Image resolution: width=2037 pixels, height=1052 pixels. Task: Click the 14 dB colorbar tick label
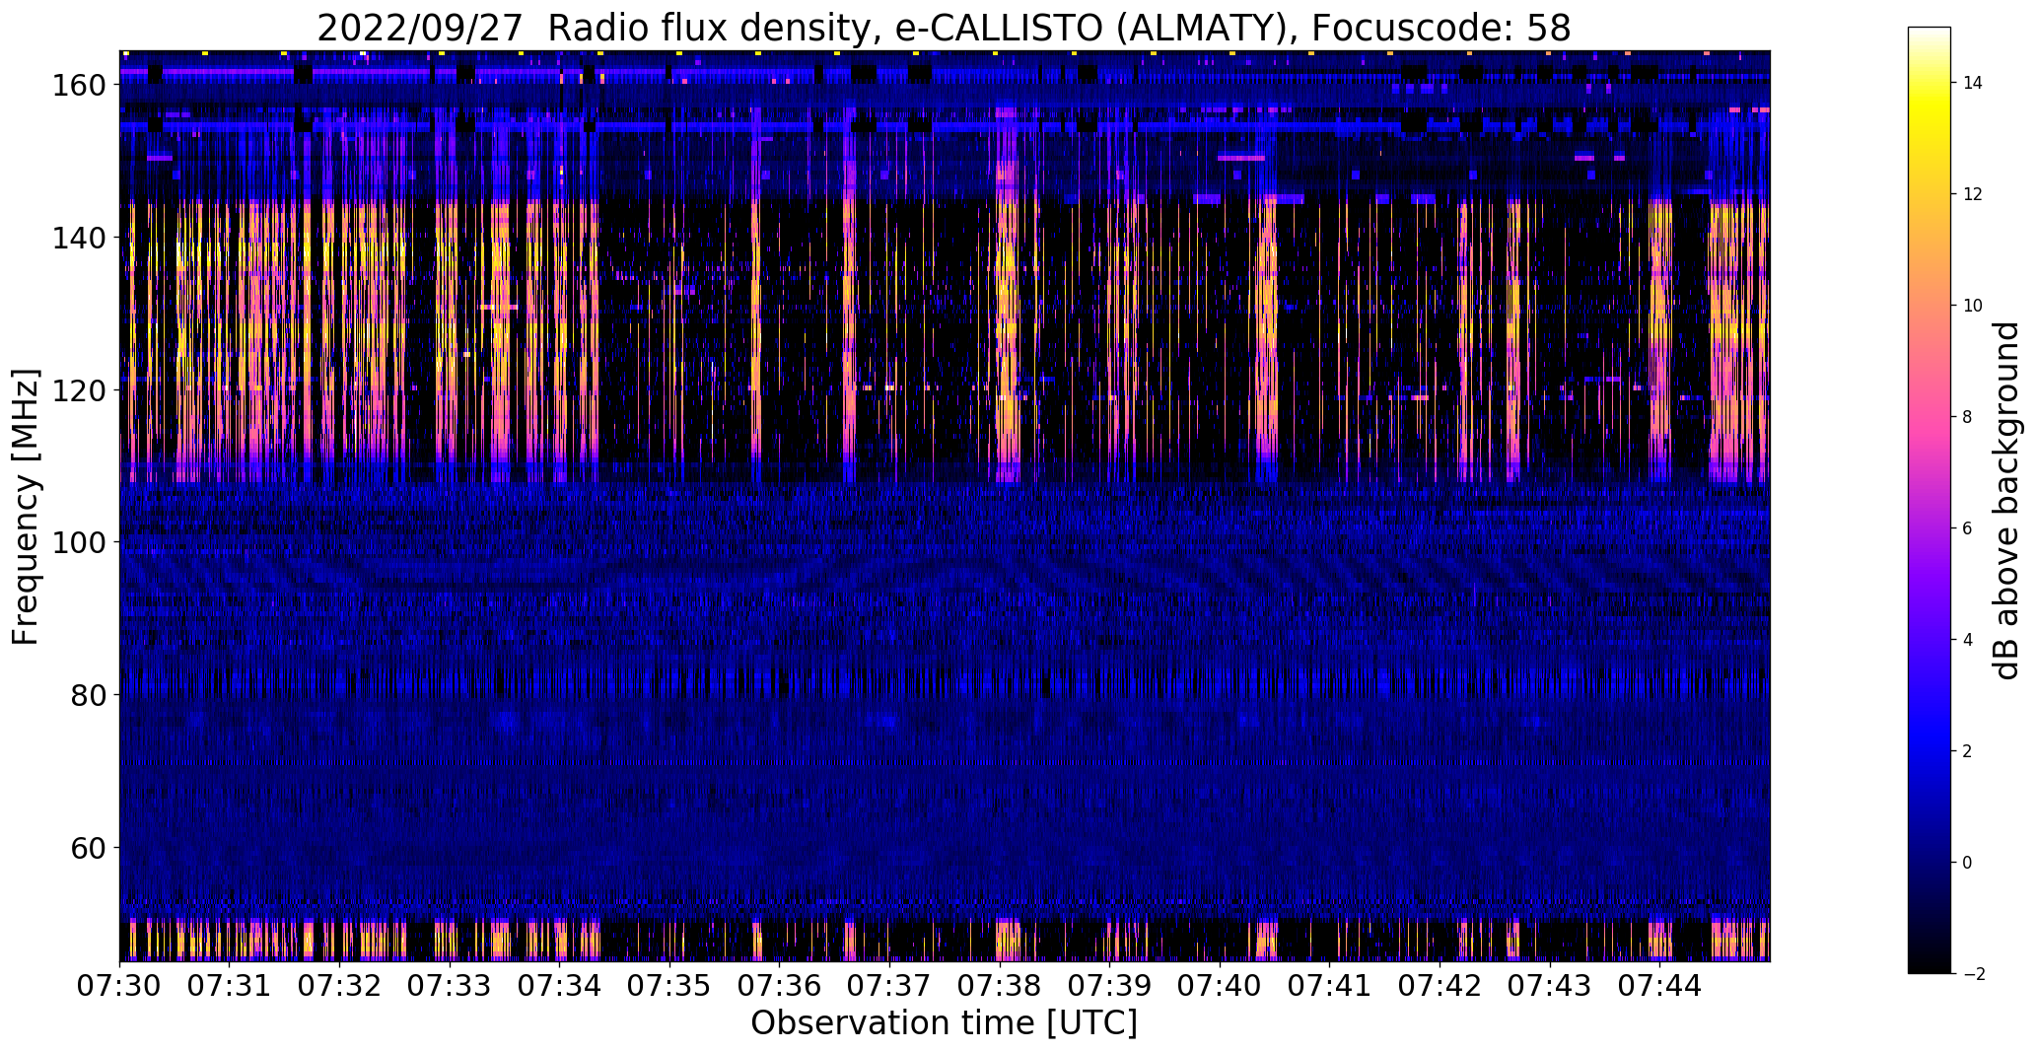[x=1972, y=83]
